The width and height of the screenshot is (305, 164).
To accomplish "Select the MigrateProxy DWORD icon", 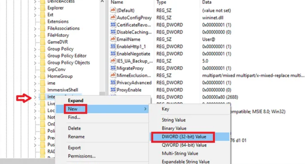I will [113, 68].
